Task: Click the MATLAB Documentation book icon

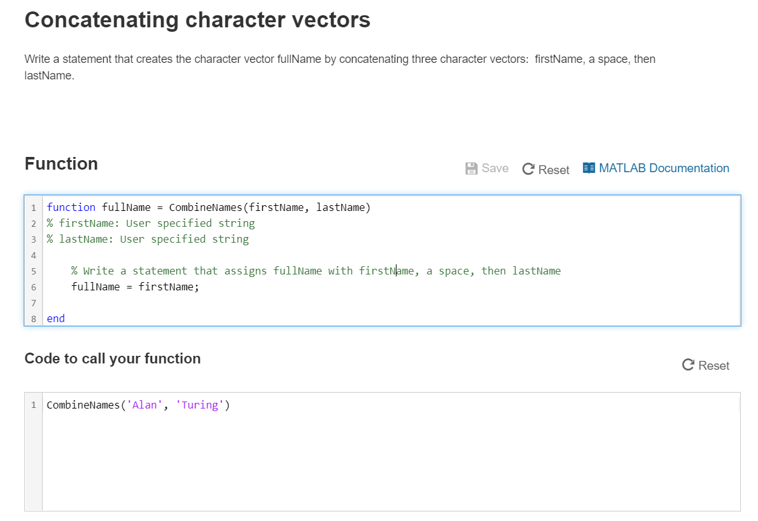Action: click(589, 168)
